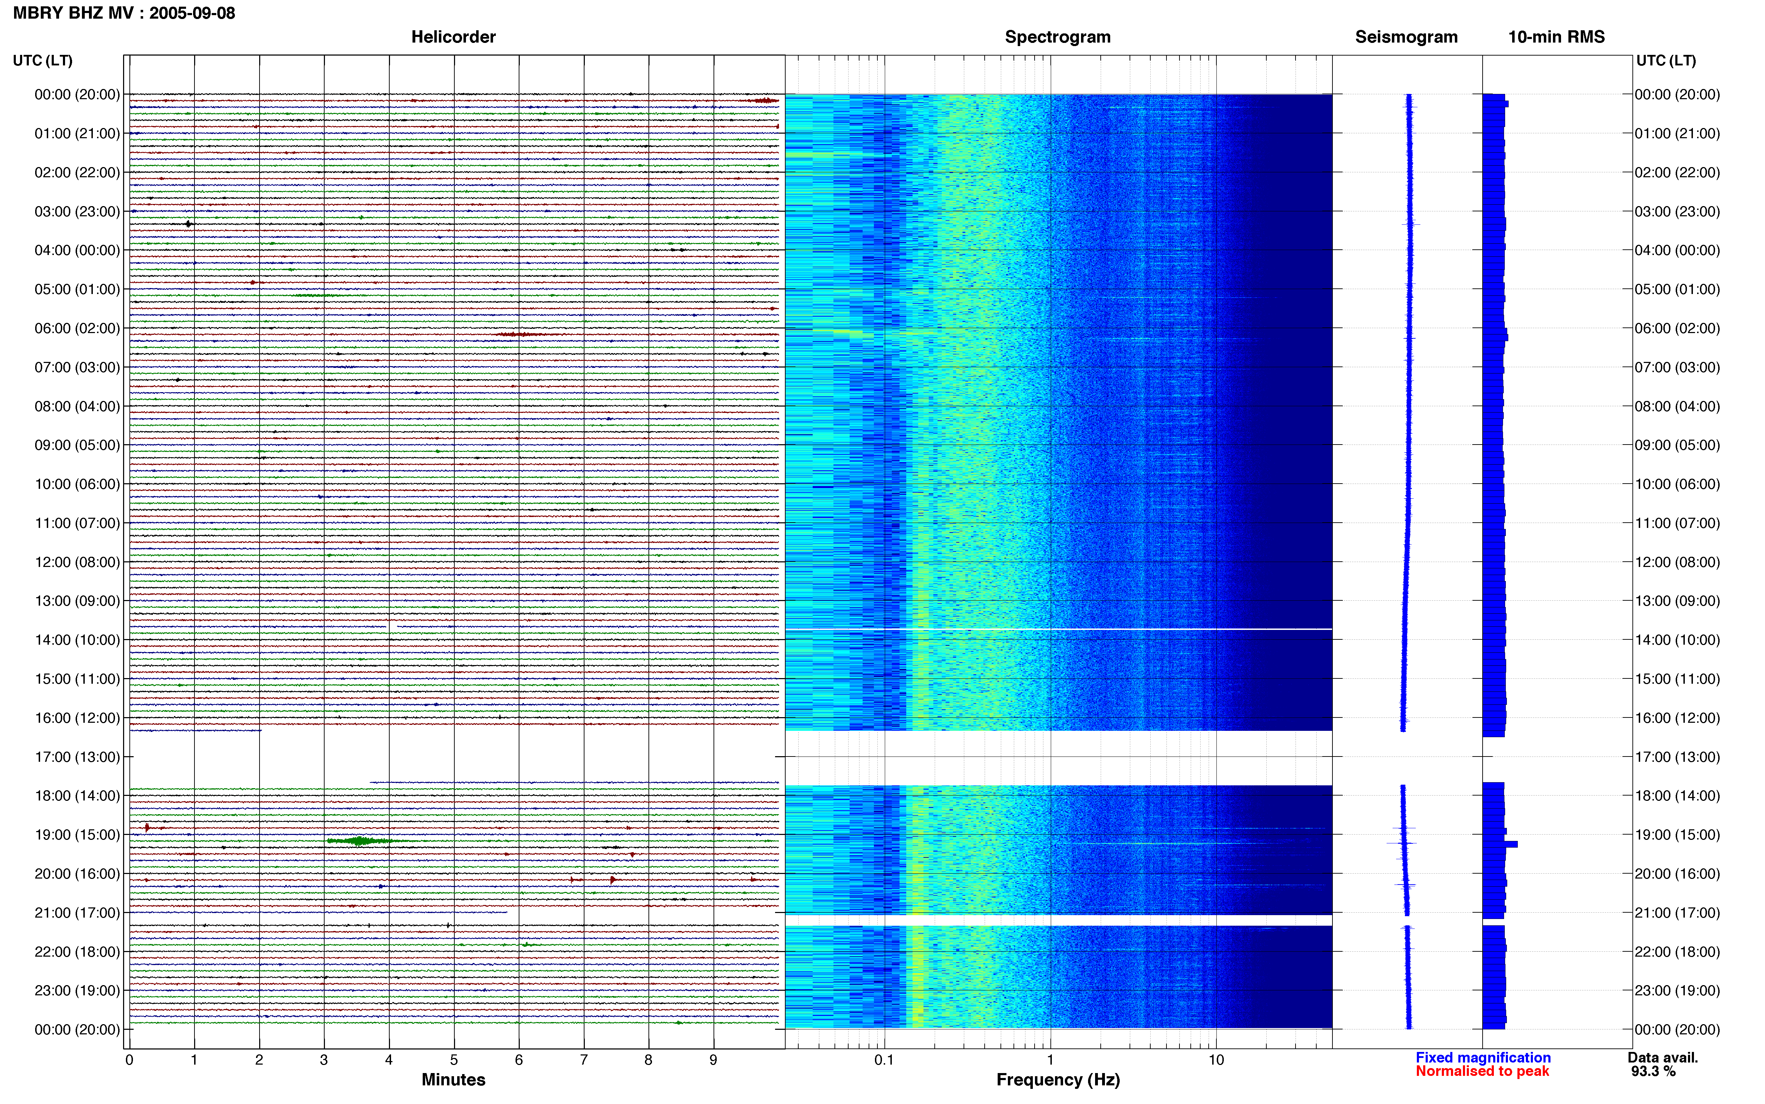The image size is (1765, 1104).
Task: Click the left axis label 06:00 (02:00)
Action: point(77,328)
